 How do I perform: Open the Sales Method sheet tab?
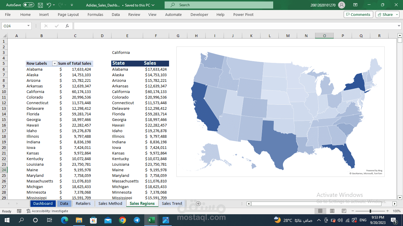[x=110, y=203]
